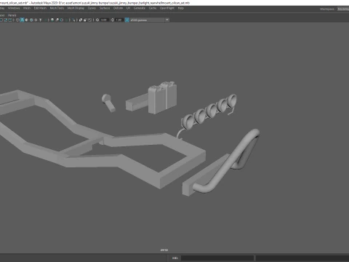The height and width of the screenshot is (262, 349).
Task: Toggle the Shadows icon in panel toolbar
Action: tap(45, 20)
